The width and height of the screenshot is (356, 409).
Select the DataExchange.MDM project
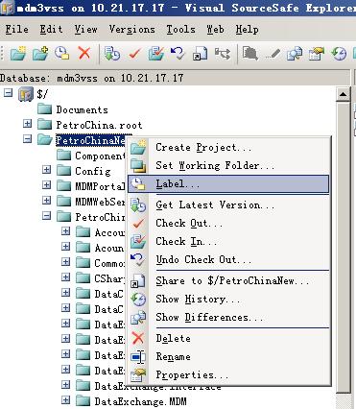coord(140,401)
